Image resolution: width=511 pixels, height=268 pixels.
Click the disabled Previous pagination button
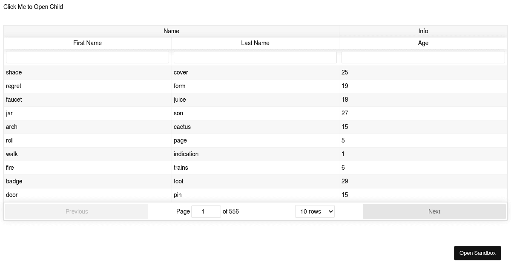[77, 211]
